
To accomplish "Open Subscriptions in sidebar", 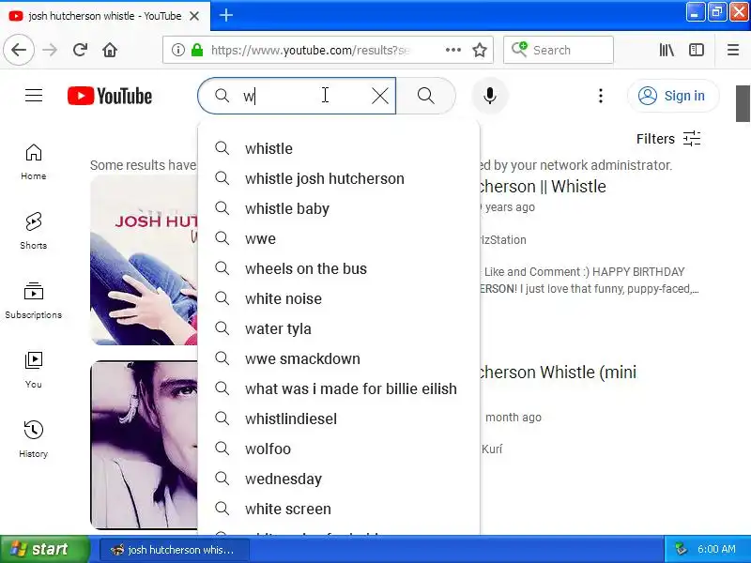I will click(34, 300).
